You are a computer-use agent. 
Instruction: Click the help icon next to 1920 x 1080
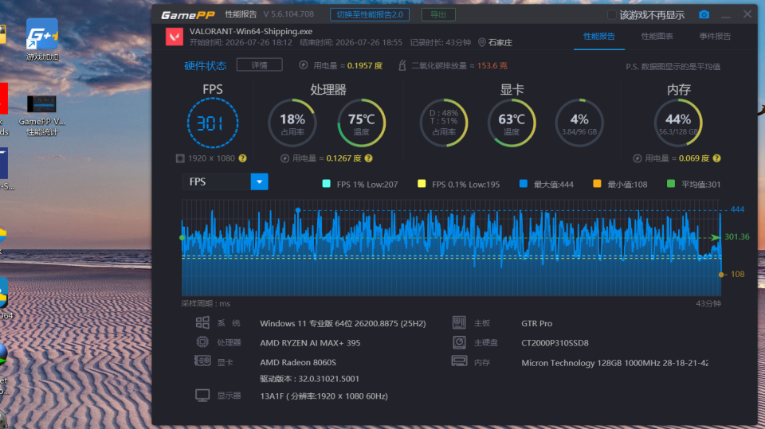click(x=242, y=158)
